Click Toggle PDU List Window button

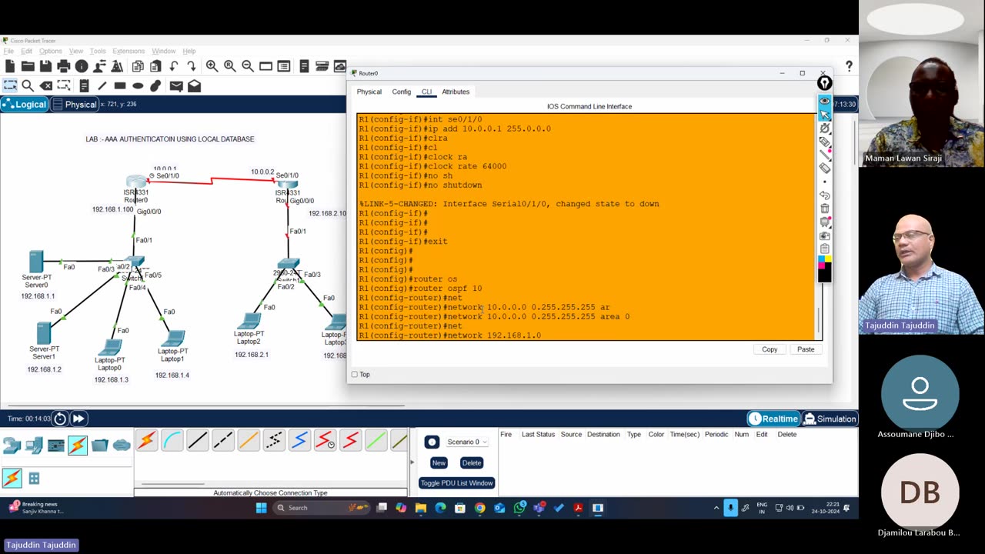pos(456,483)
